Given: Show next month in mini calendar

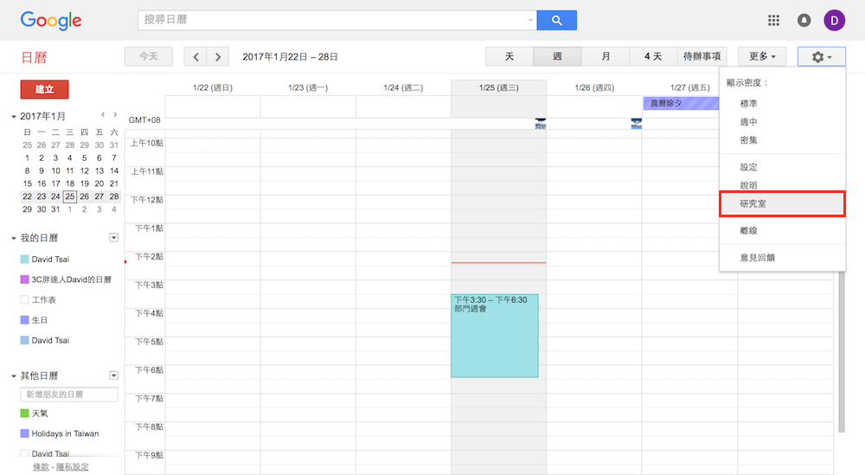Looking at the screenshot, I should tap(114, 114).
